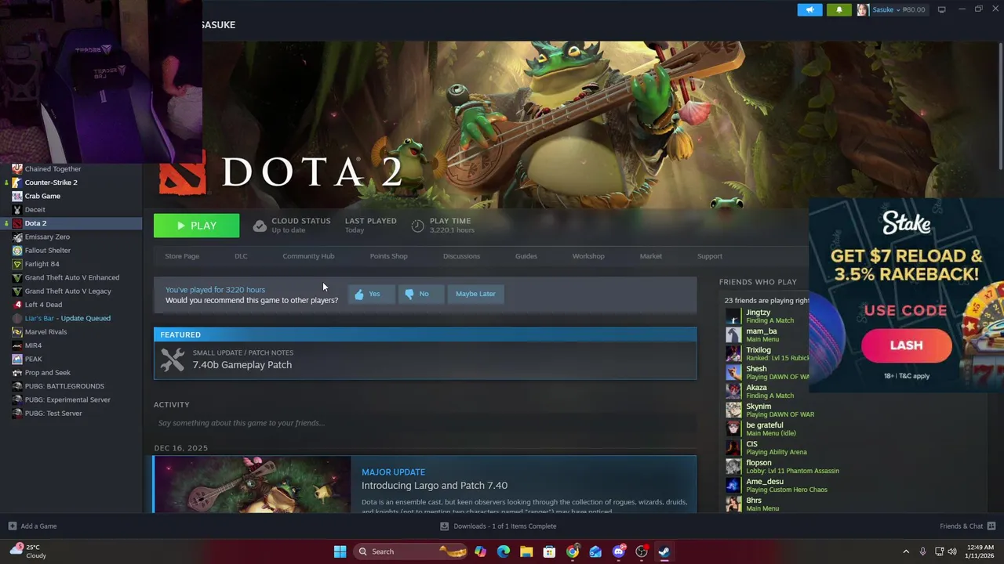
Task: Click the Play Time clock icon
Action: [x=417, y=226]
